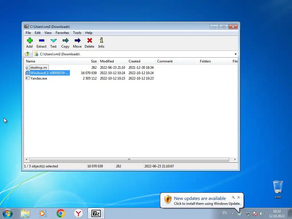The image size is (292, 219).
Task: Click modified date 2022-06-23 21:10
Action: click(112, 67)
